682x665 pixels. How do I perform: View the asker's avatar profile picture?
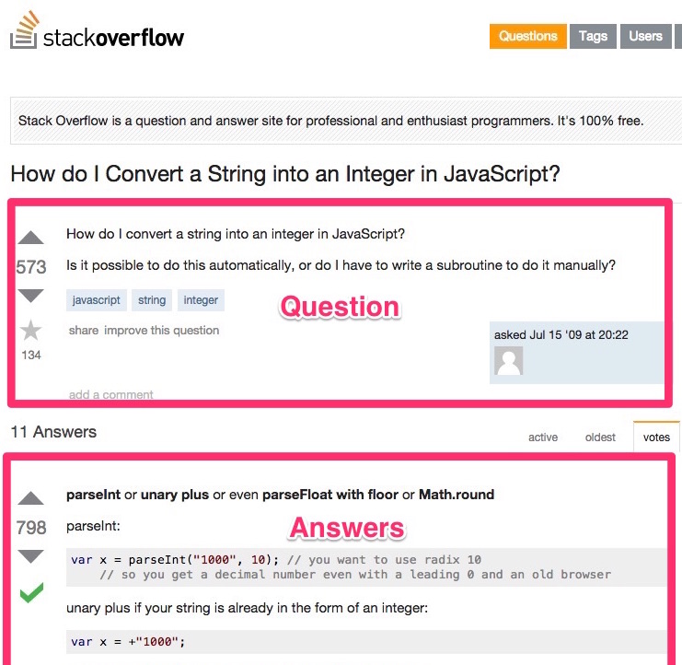point(508,360)
